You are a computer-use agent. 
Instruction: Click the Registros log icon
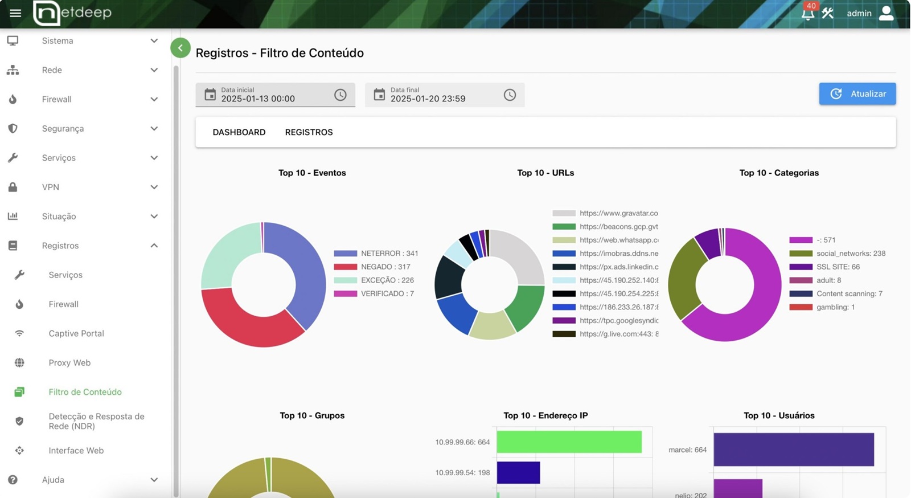(13, 246)
